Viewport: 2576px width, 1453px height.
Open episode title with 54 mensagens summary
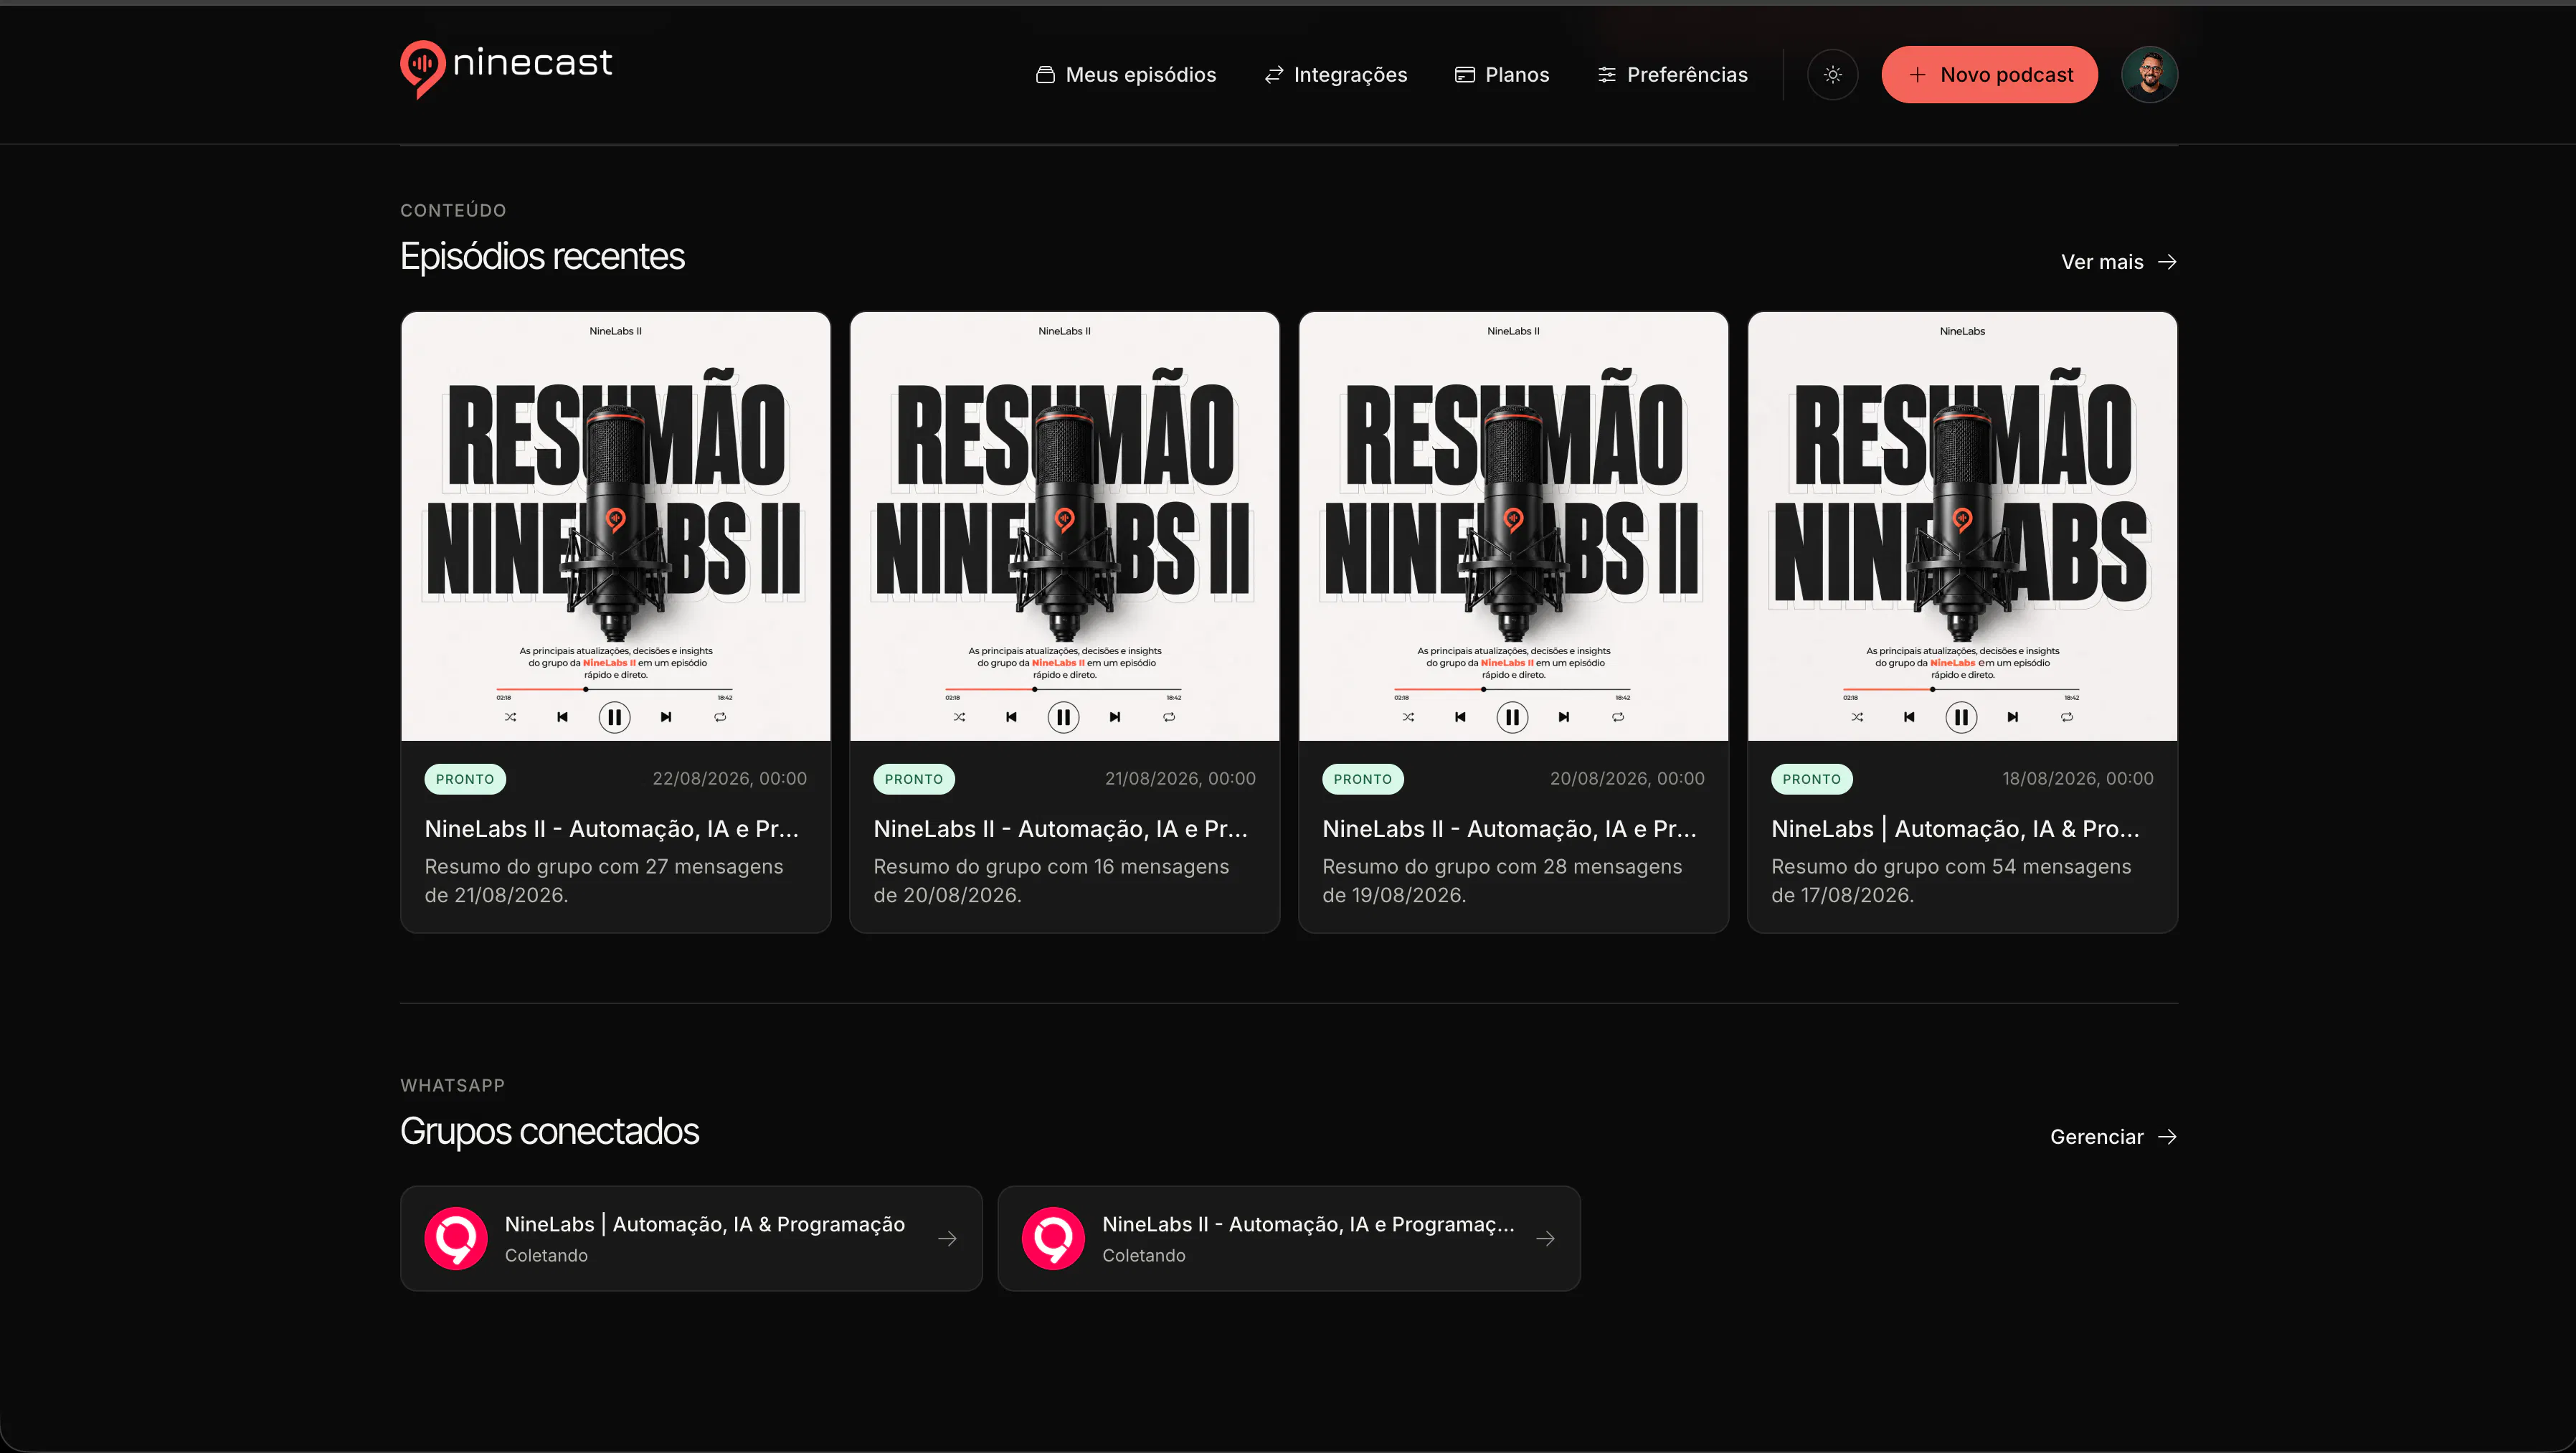(x=1956, y=829)
